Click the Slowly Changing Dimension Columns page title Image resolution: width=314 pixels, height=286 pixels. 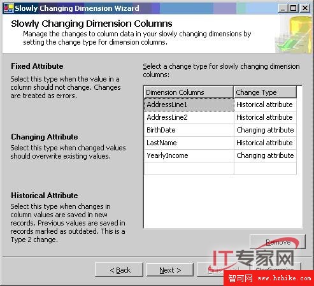point(92,24)
